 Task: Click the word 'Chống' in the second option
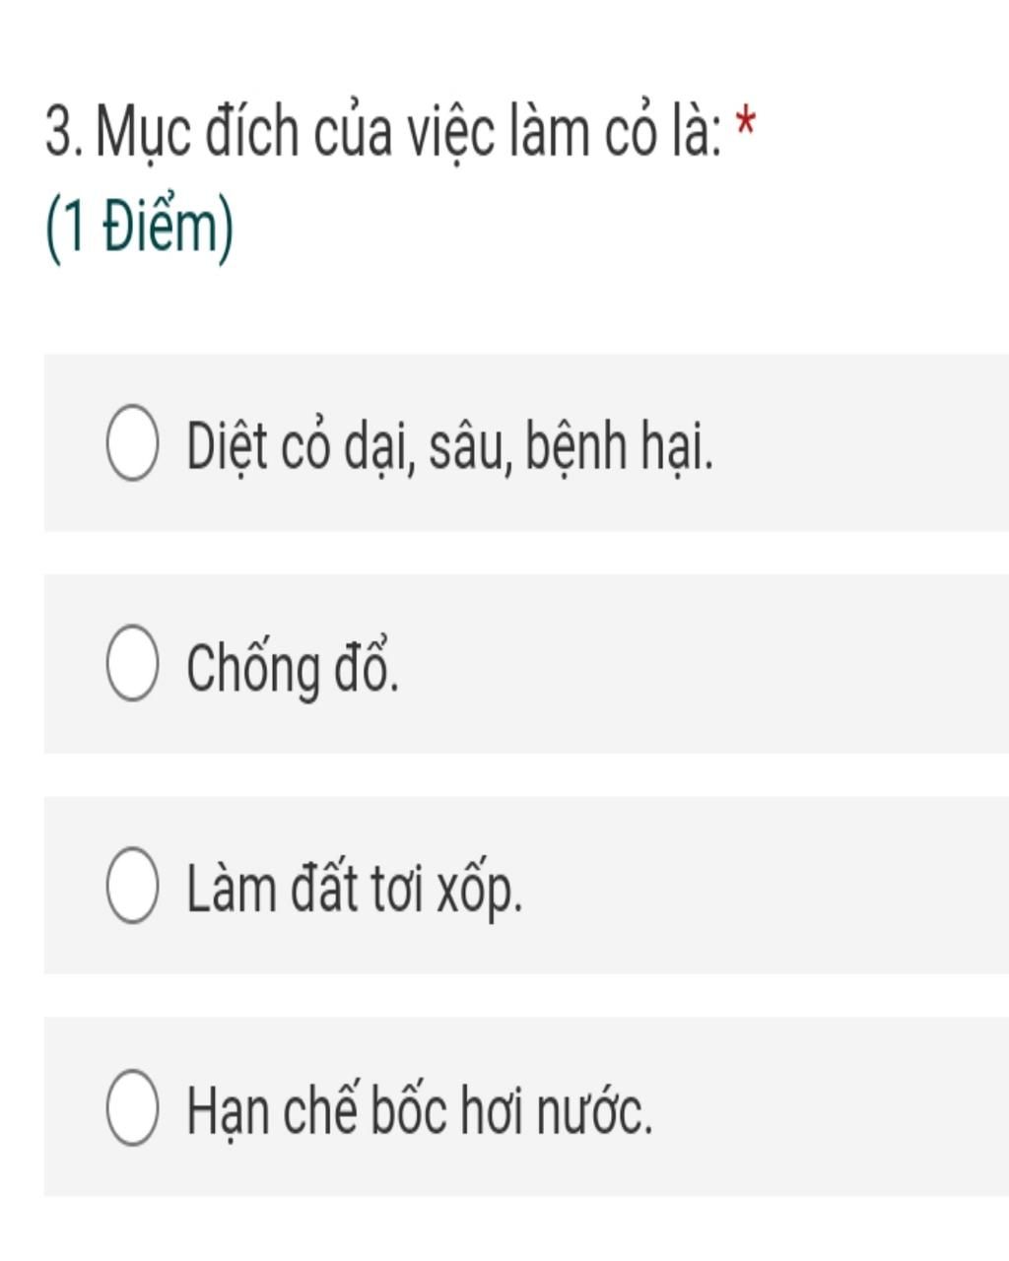[253, 669]
